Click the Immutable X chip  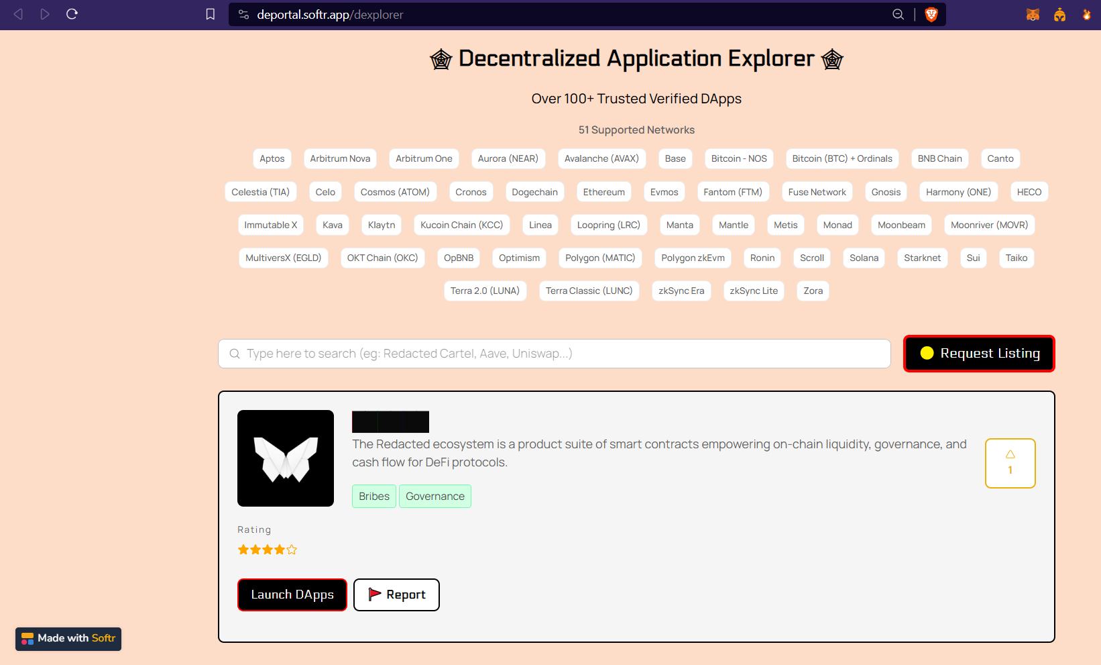(270, 225)
